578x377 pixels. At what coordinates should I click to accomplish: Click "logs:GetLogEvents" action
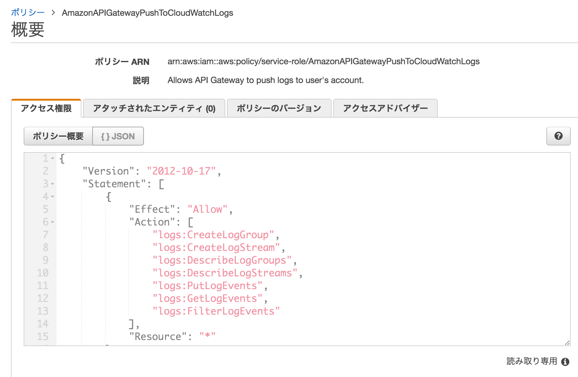[207, 299]
